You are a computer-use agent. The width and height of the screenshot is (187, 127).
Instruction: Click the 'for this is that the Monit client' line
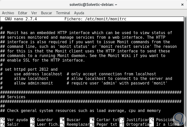click(85, 51)
